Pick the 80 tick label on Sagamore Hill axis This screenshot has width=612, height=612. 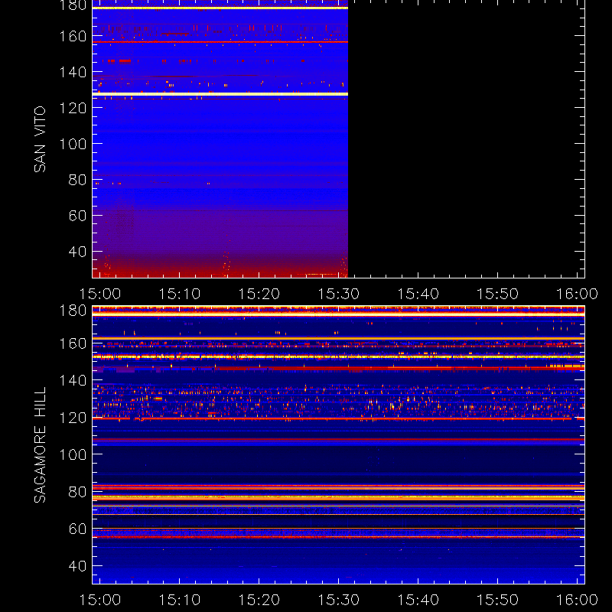(78, 492)
